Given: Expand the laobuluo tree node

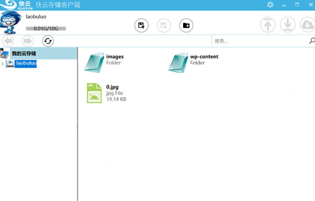Looking at the screenshot, I should (3, 64).
